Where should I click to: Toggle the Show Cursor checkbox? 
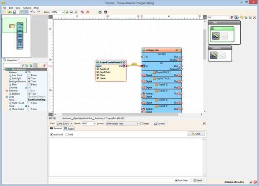tap(29, 109)
